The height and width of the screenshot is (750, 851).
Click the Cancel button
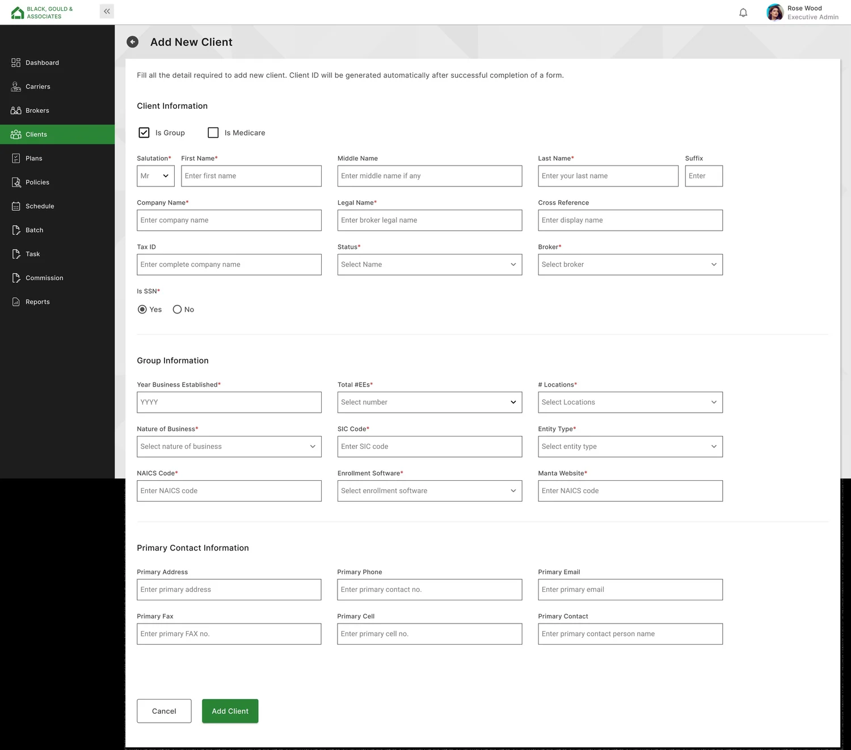pyautogui.click(x=164, y=711)
